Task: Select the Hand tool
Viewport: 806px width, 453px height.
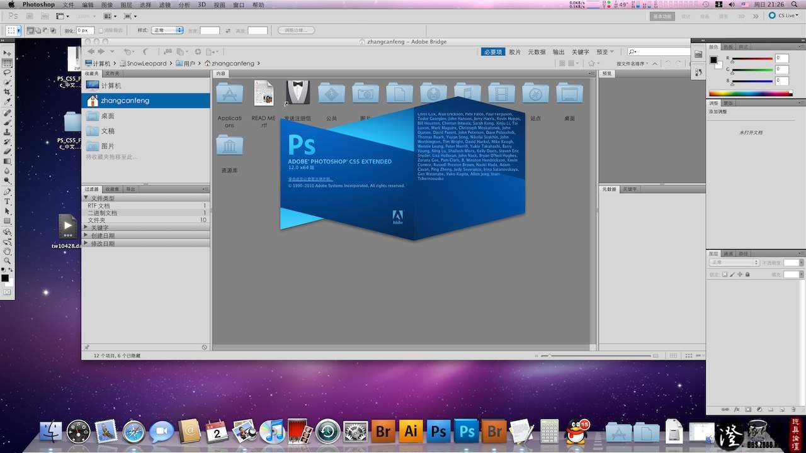Action: [8, 251]
